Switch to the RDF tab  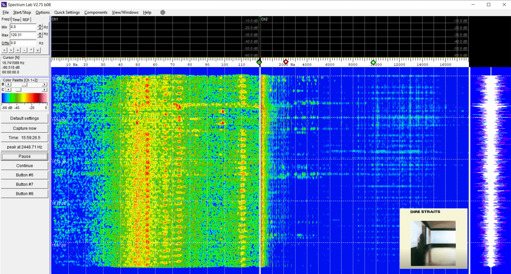[26, 20]
